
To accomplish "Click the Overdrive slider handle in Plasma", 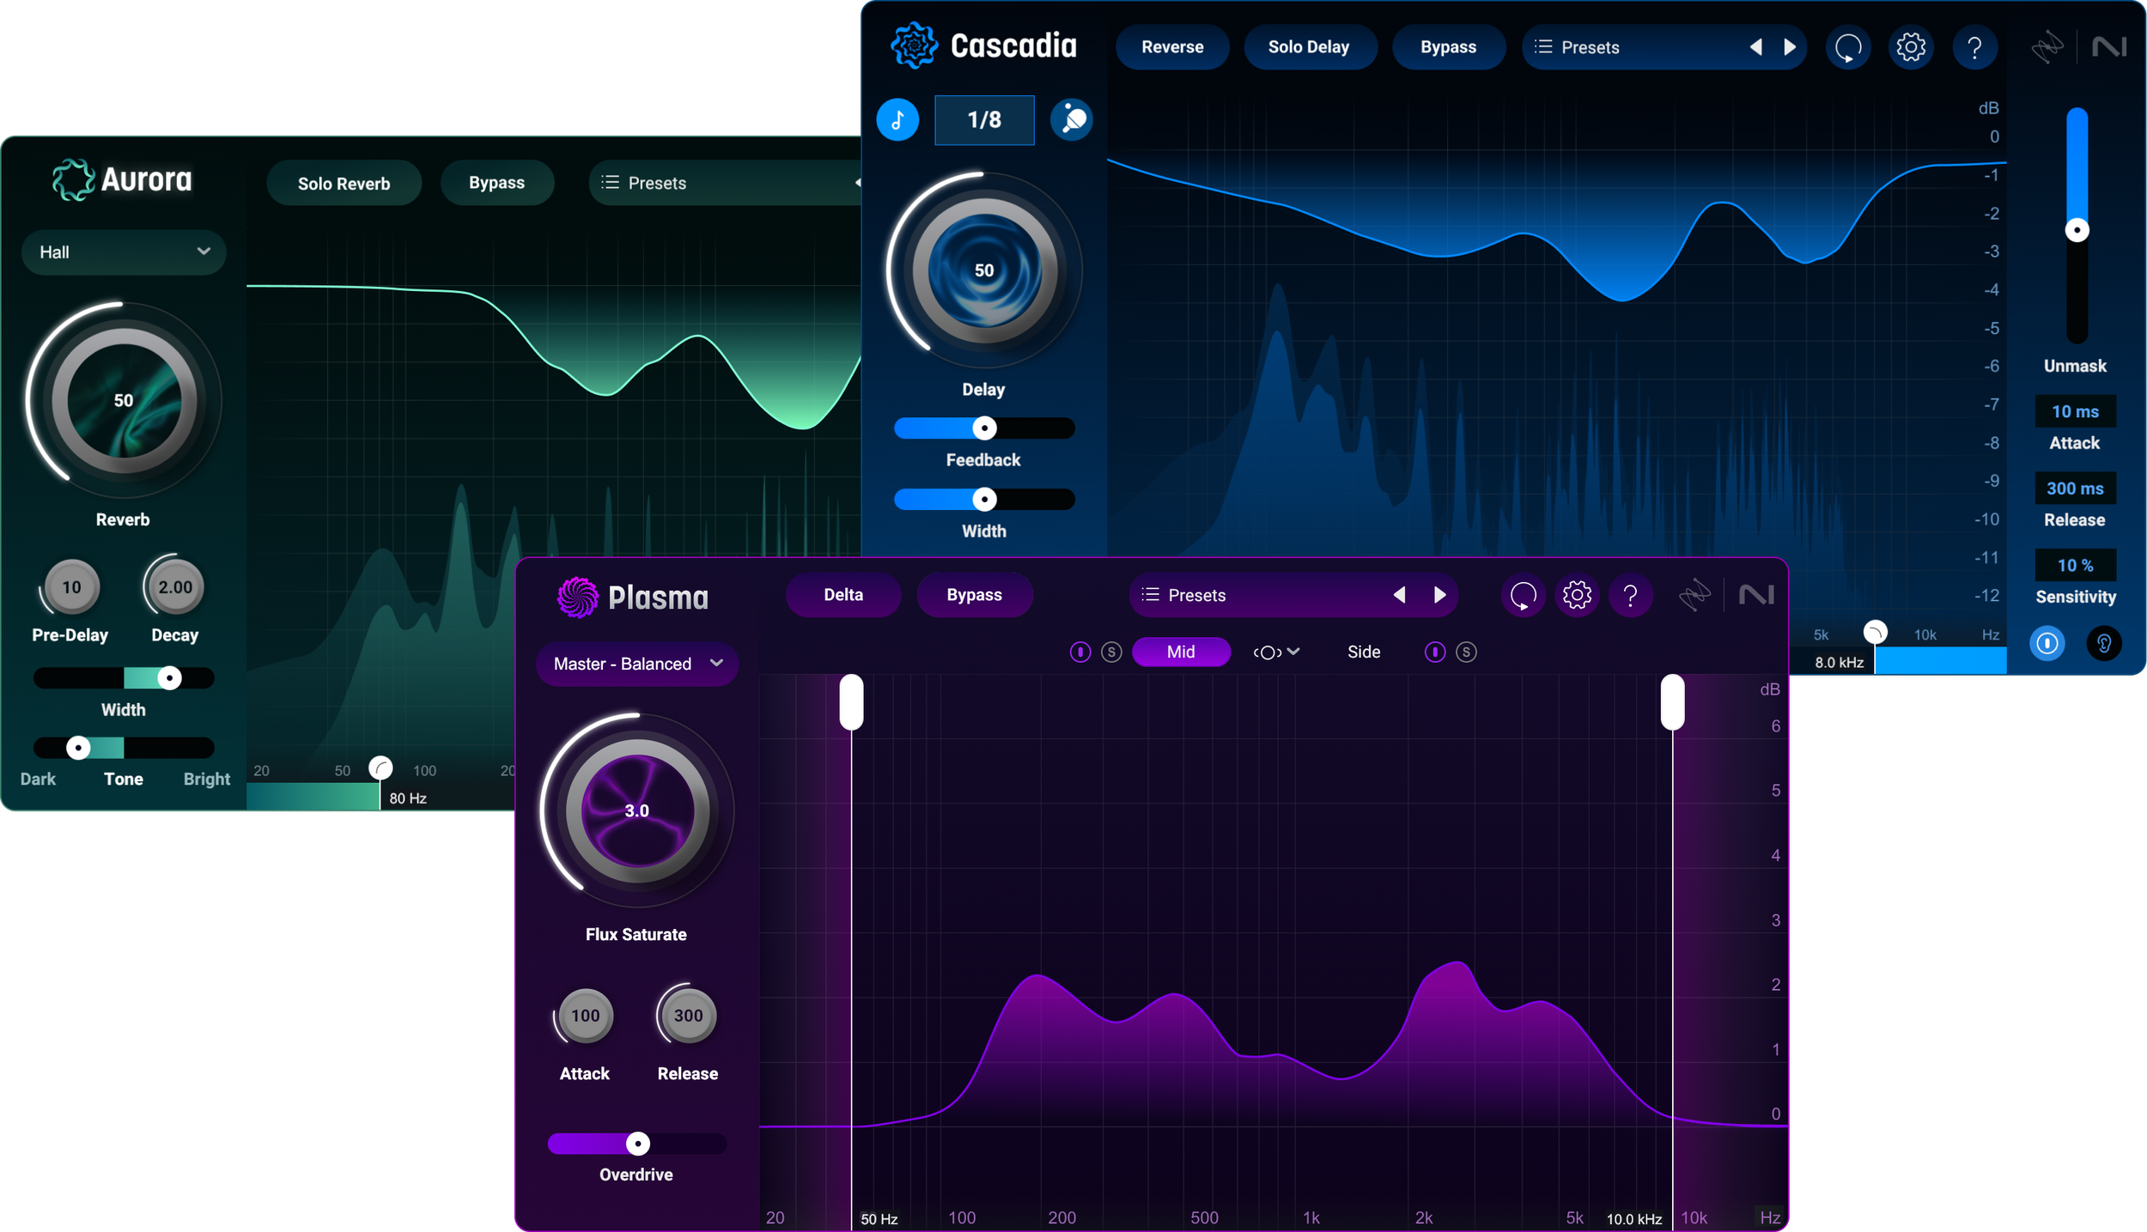I will pyautogui.click(x=637, y=1144).
